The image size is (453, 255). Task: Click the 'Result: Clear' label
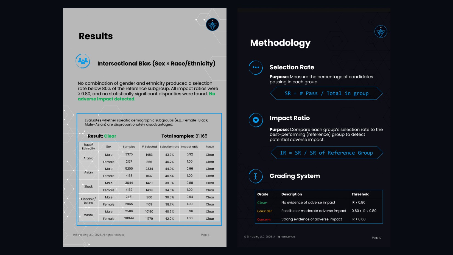(x=102, y=136)
